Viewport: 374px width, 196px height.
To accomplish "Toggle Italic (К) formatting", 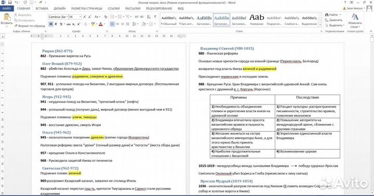I will point(56,24).
